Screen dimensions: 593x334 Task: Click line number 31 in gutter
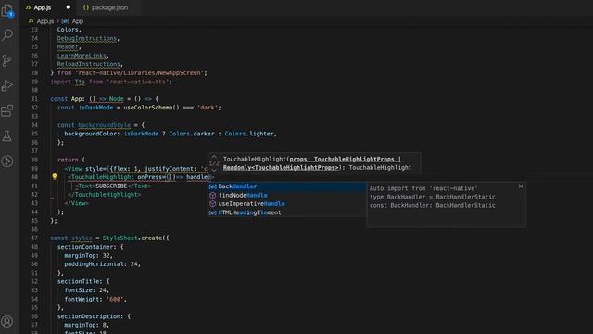(x=34, y=99)
